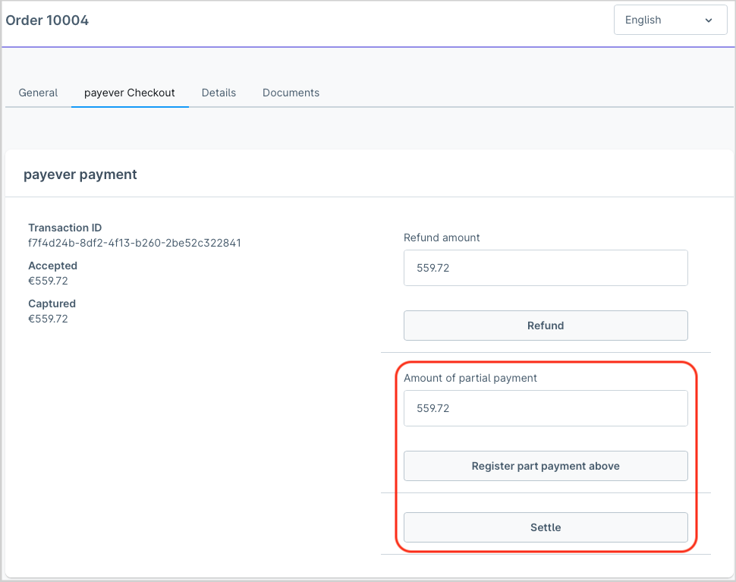Click into the Refund amount input field
Image resolution: width=736 pixels, height=582 pixels.
(546, 268)
